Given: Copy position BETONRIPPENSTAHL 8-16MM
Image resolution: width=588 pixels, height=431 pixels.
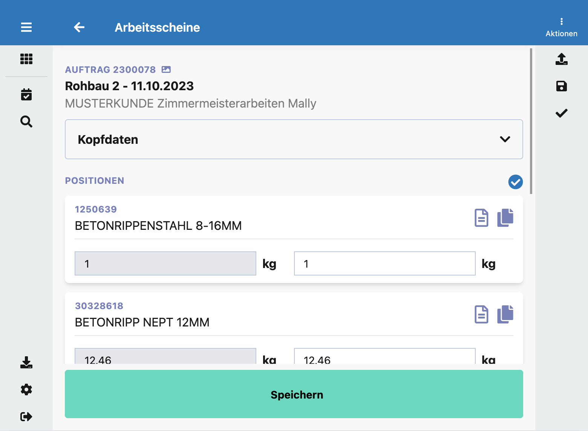Looking at the screenshot, I should (505, 218).
